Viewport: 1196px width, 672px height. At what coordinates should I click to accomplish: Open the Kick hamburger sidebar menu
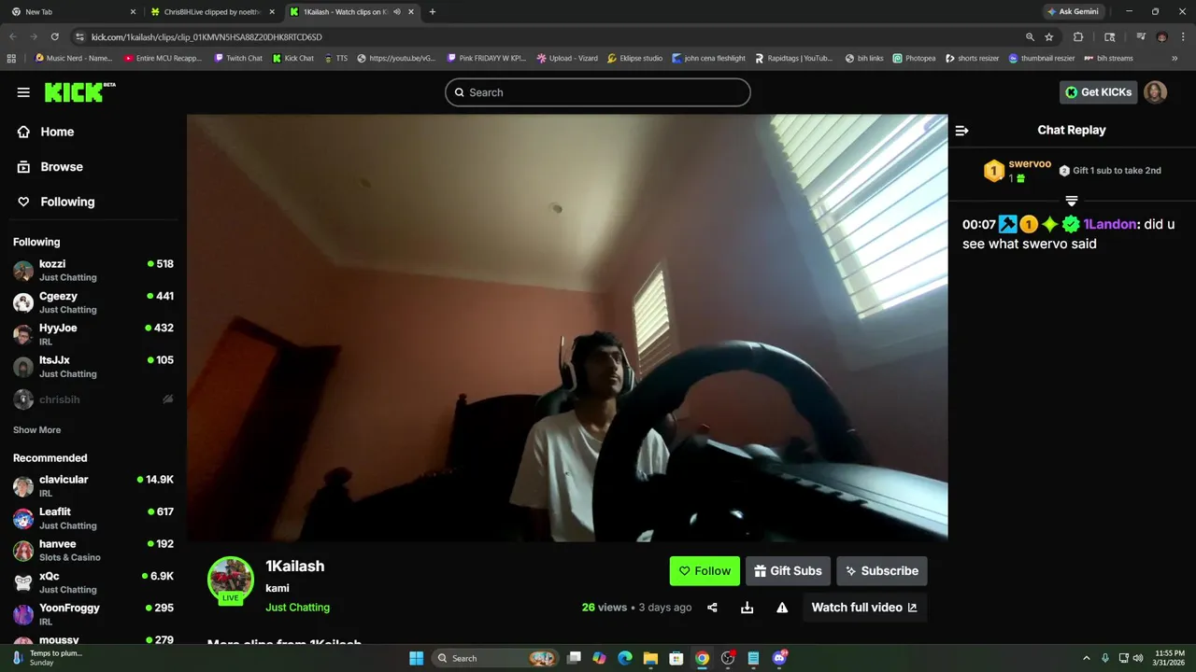(x=23, y=91)
